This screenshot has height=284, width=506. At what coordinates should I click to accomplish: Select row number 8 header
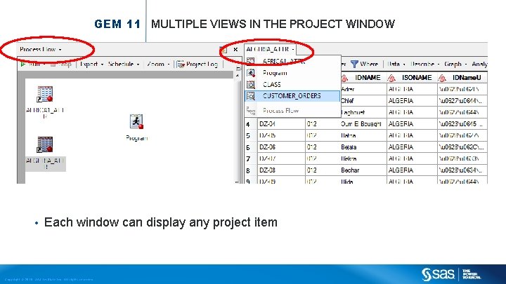point(251,170)
